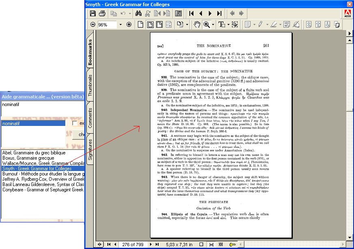Print the document using the printer icon
354x249 pixels.
[x=102, y=13]
